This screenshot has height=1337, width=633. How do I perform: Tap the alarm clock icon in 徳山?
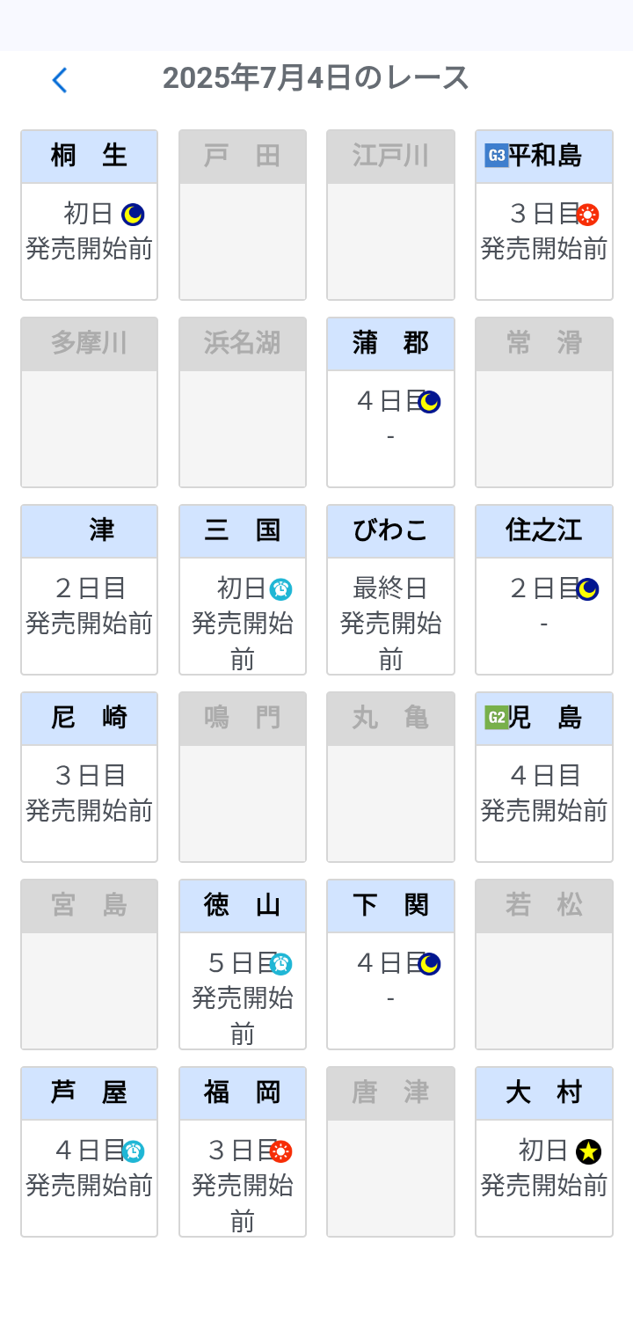(x=280, y=964)
